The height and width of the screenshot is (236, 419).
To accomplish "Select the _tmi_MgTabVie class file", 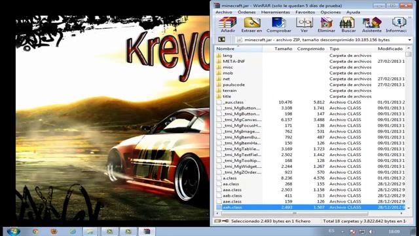I will [x=242, y=149].
